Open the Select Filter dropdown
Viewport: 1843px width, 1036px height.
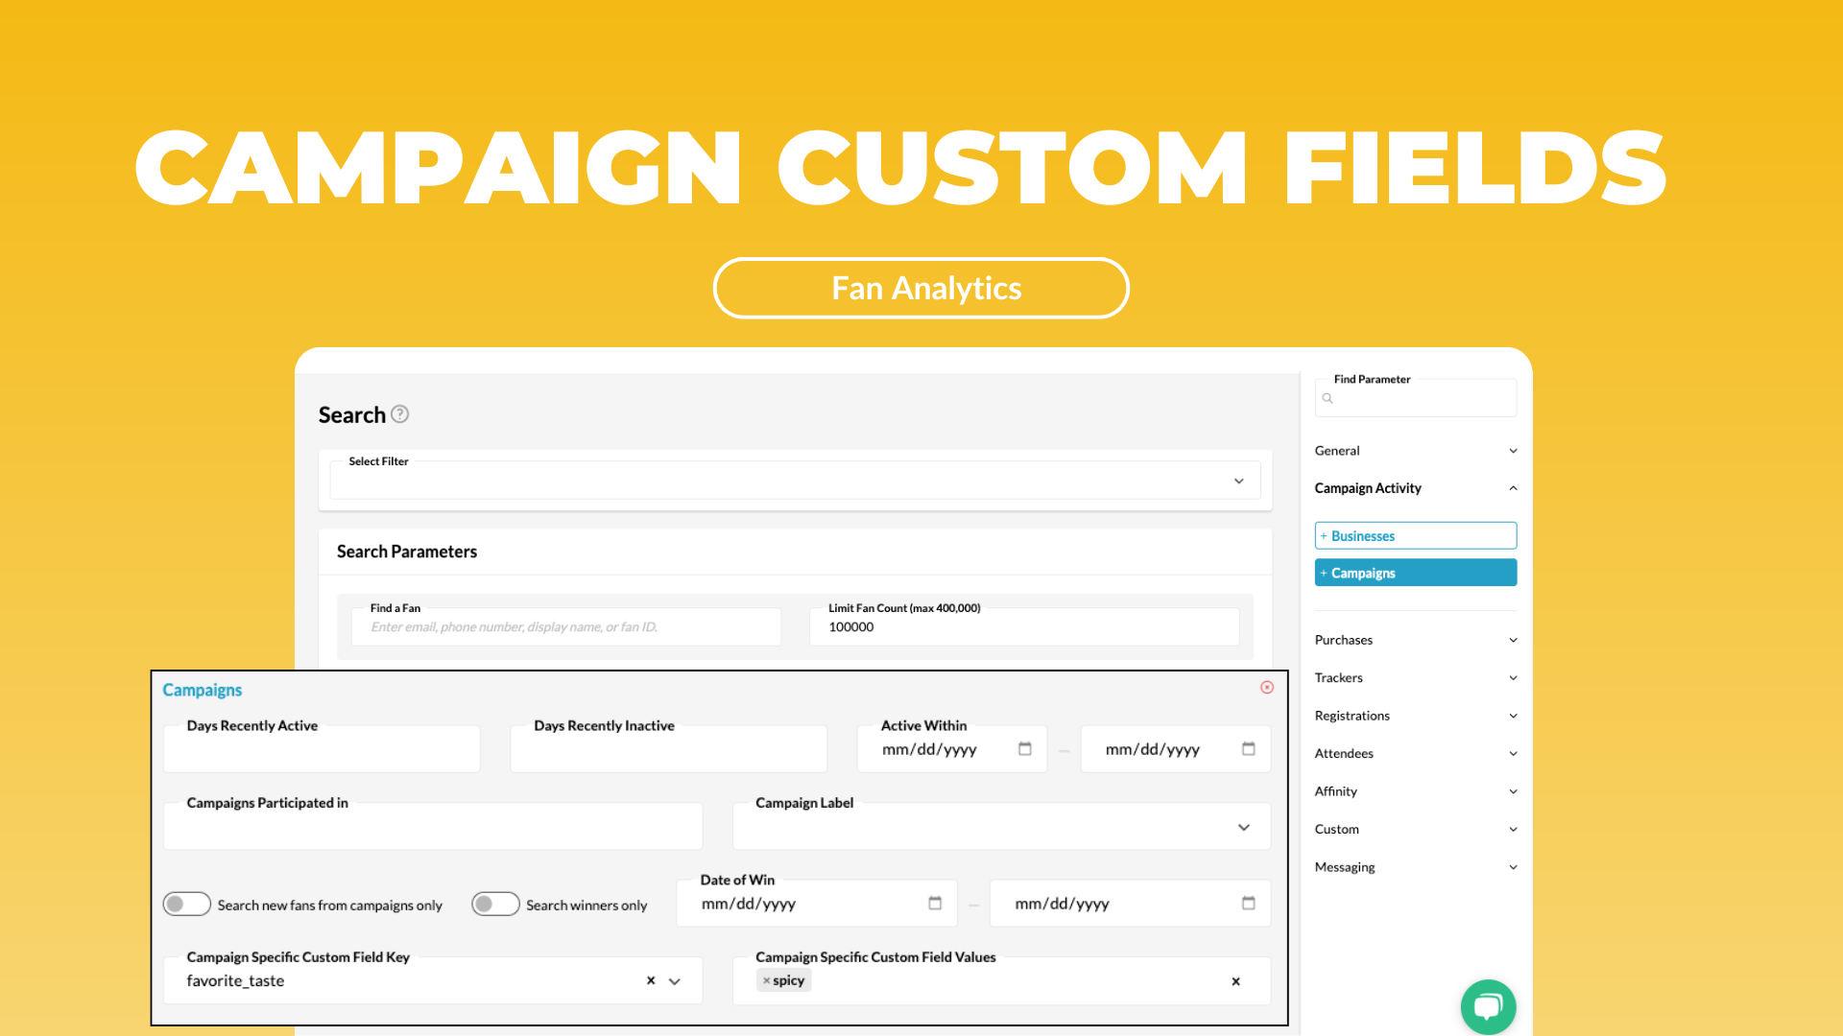tap(795, 481)
